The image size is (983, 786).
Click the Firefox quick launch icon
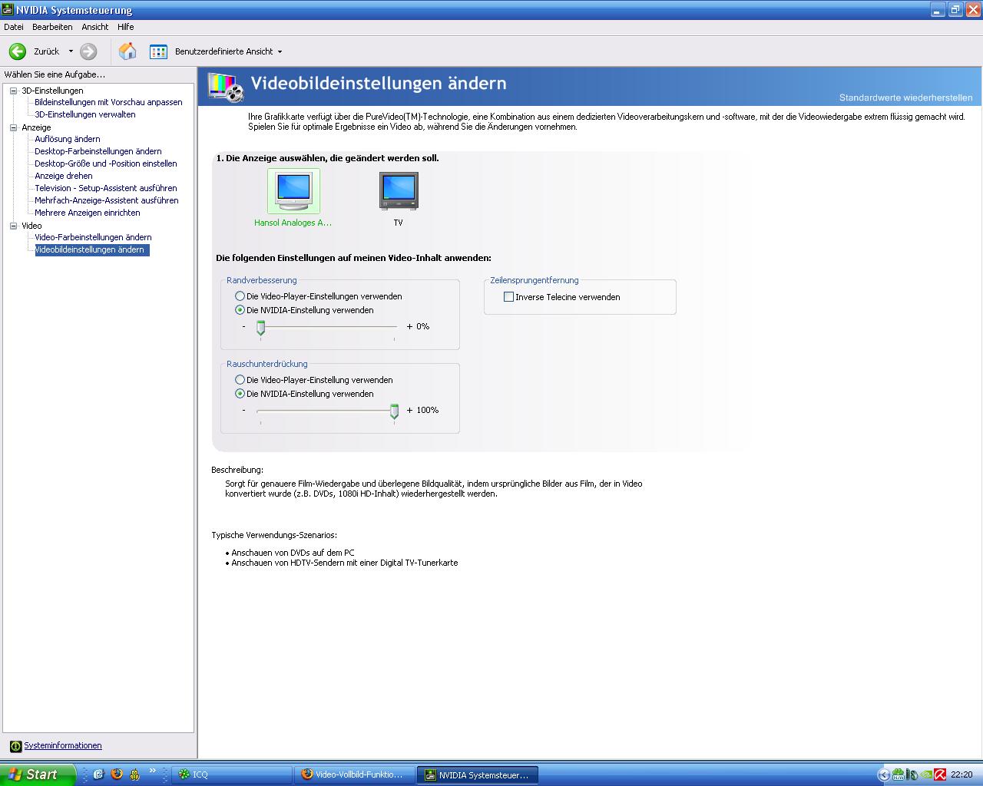pyautogui.click(x=117, y=774)
